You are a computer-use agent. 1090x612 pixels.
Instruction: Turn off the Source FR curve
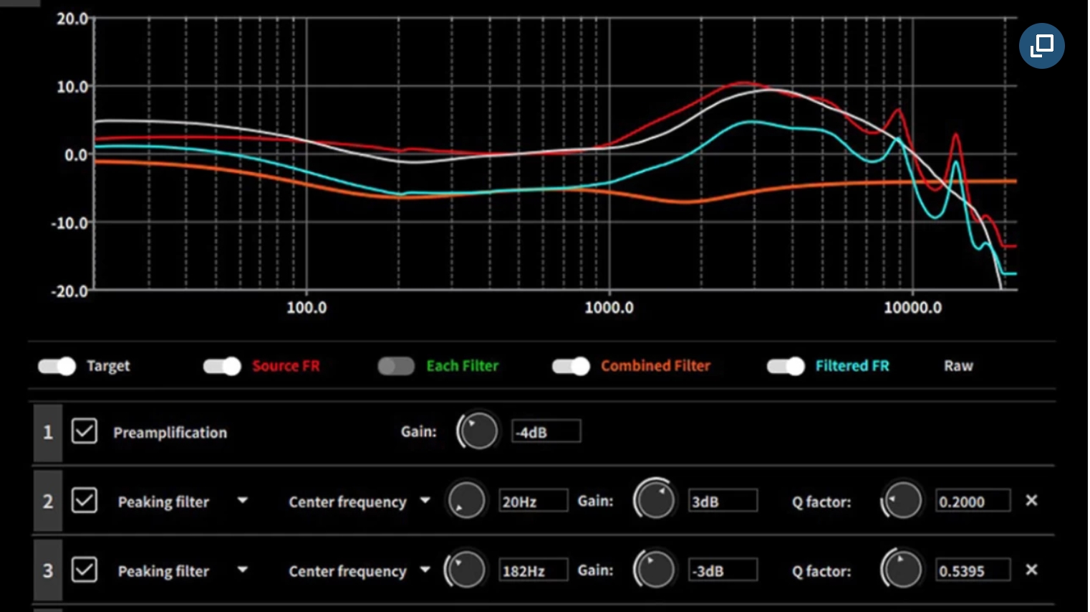point(222,366)
